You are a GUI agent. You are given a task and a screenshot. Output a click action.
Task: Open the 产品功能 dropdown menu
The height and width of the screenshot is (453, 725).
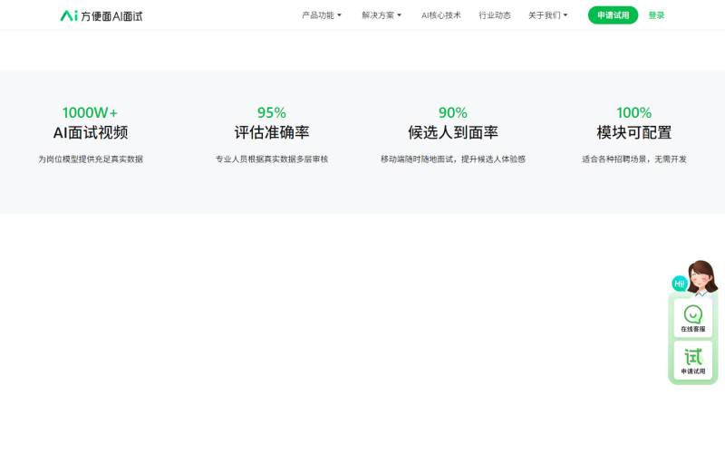point(322,15)
